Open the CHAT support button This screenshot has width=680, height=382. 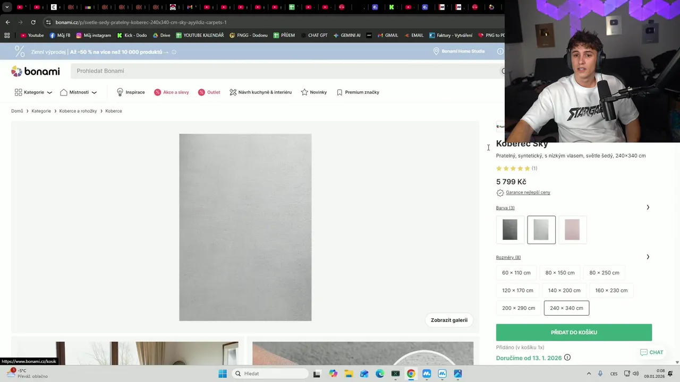coord(652,352)
